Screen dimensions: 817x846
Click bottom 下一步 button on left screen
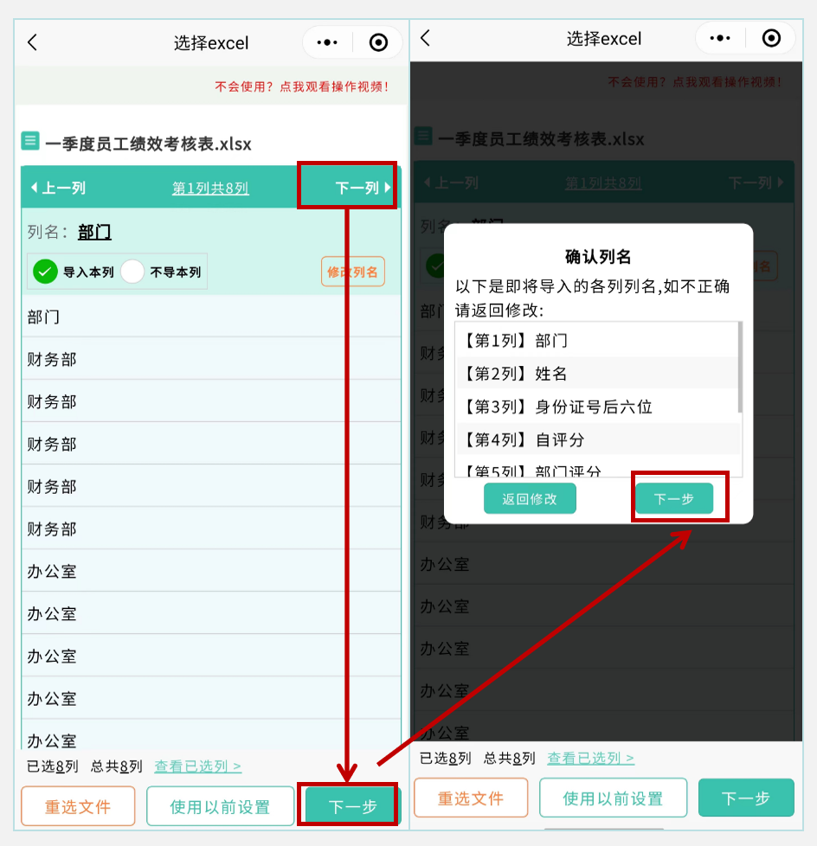(352, 806)
